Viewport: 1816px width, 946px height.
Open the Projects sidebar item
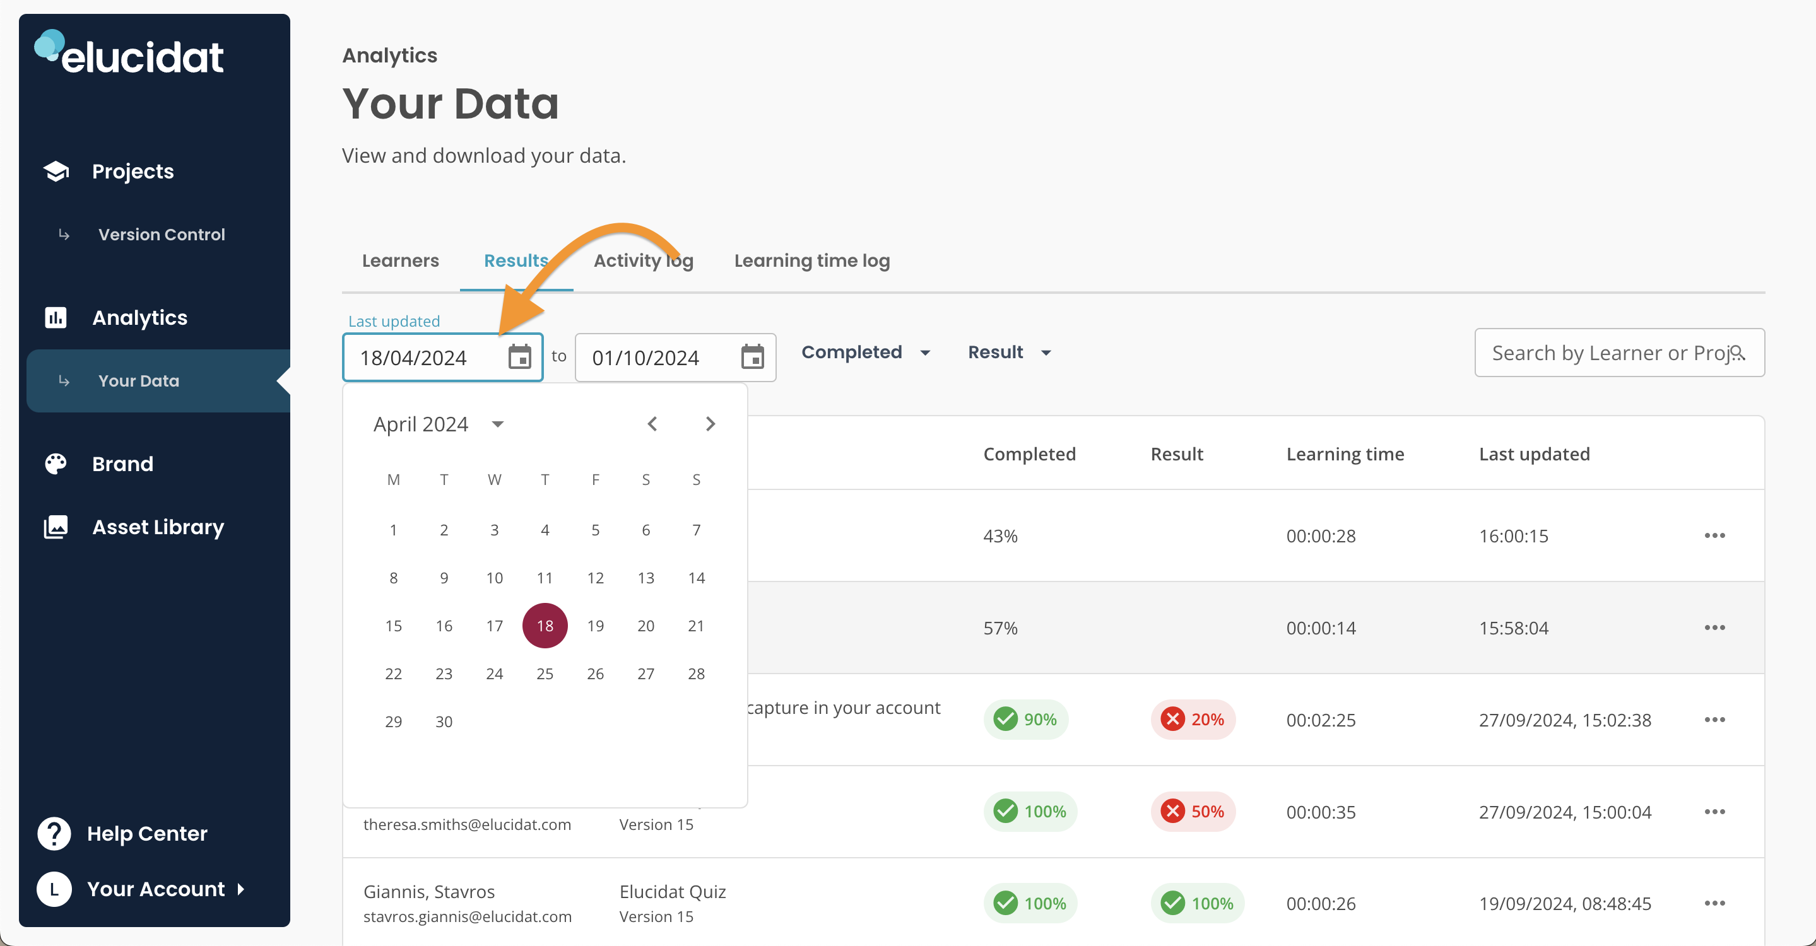(133, 171)
